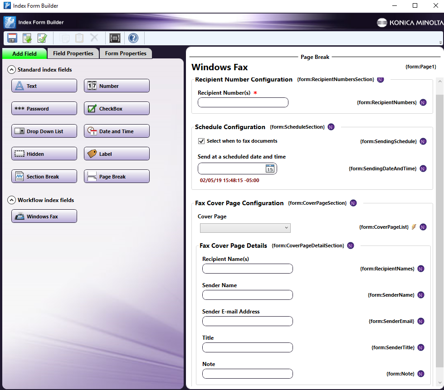Click the Recipient Name(s) input field
This screenshot has width=444, height=390.
click(x=248, y=269)
